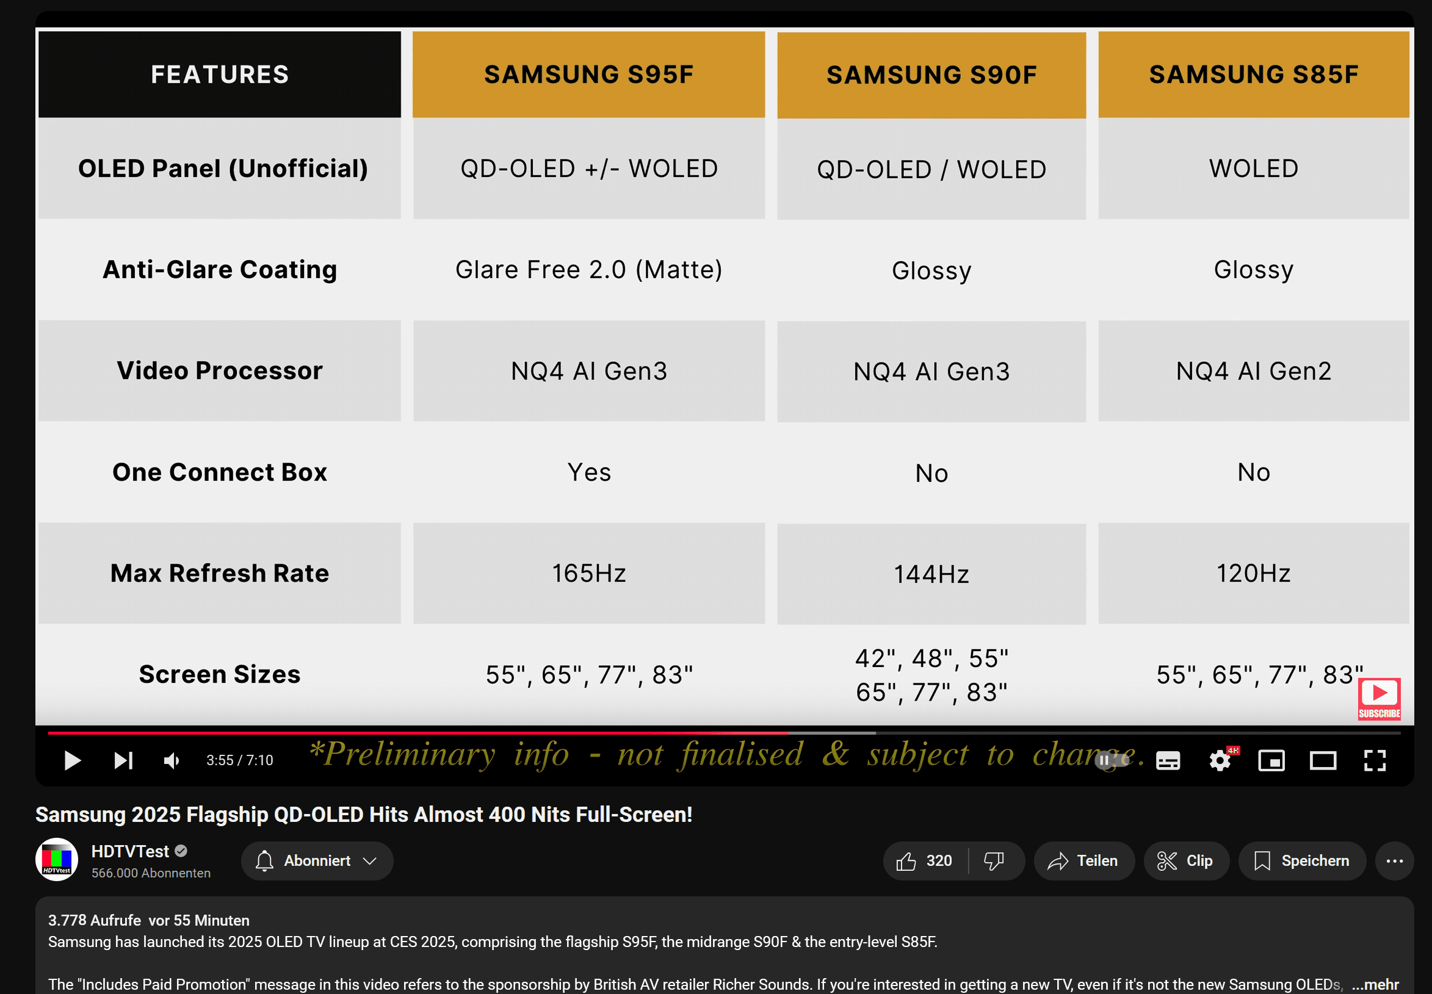Click the '42", 48", 55"' sizes cell

coord(931,675)
